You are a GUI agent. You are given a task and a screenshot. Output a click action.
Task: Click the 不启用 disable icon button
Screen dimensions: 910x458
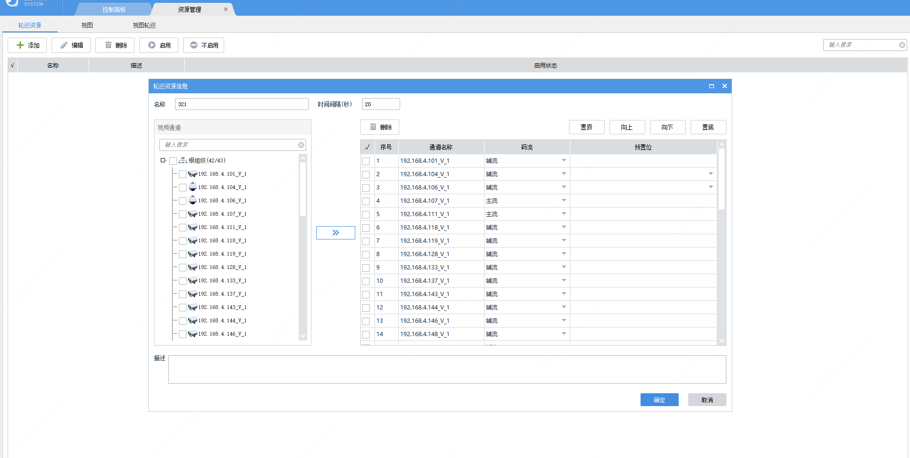[204, 45]
